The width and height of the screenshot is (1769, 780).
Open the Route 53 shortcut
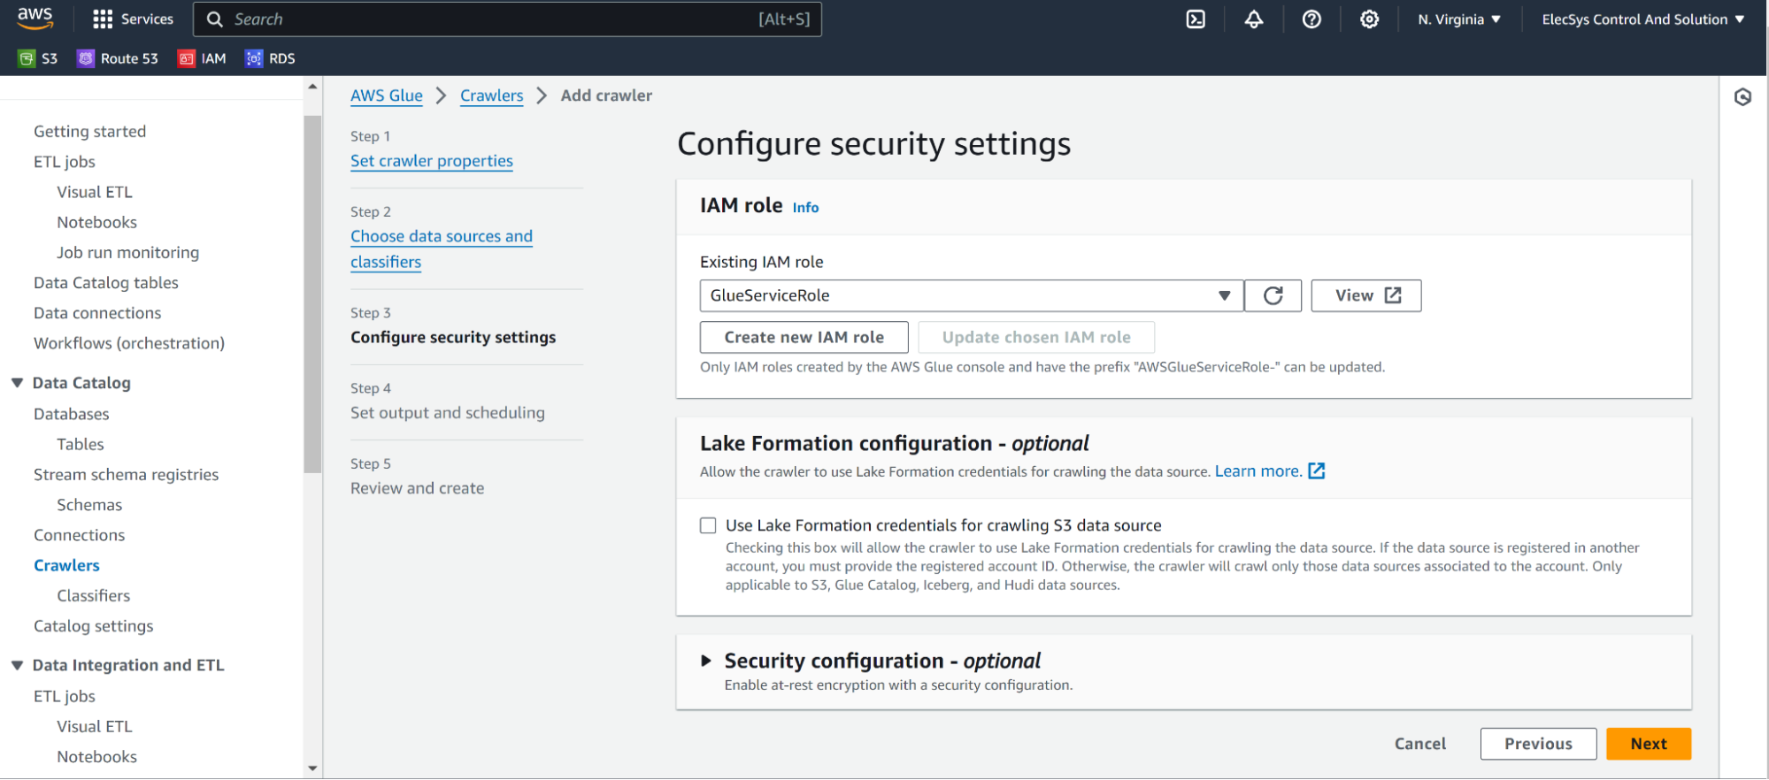coord(118,58)
